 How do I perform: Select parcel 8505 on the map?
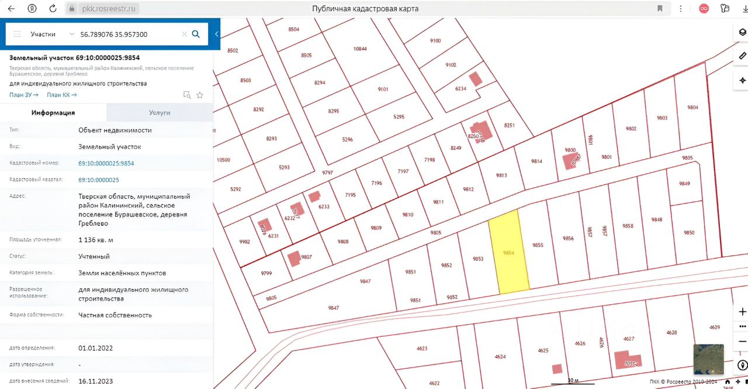pos(306,55)
